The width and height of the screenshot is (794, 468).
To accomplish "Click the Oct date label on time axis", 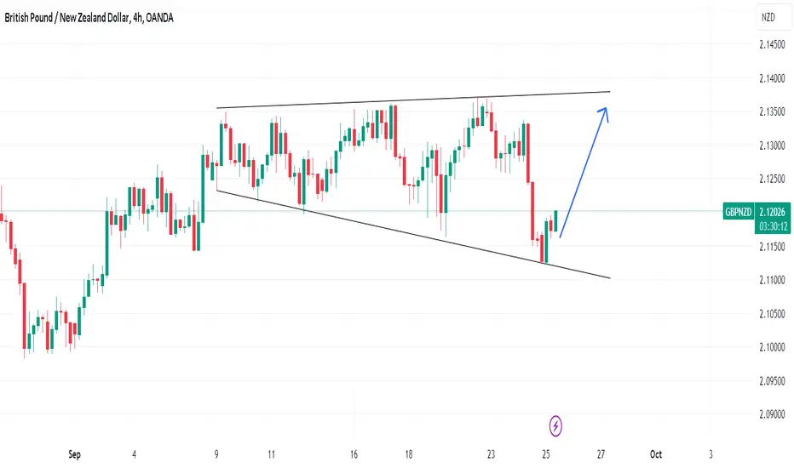I will [656, 454].
